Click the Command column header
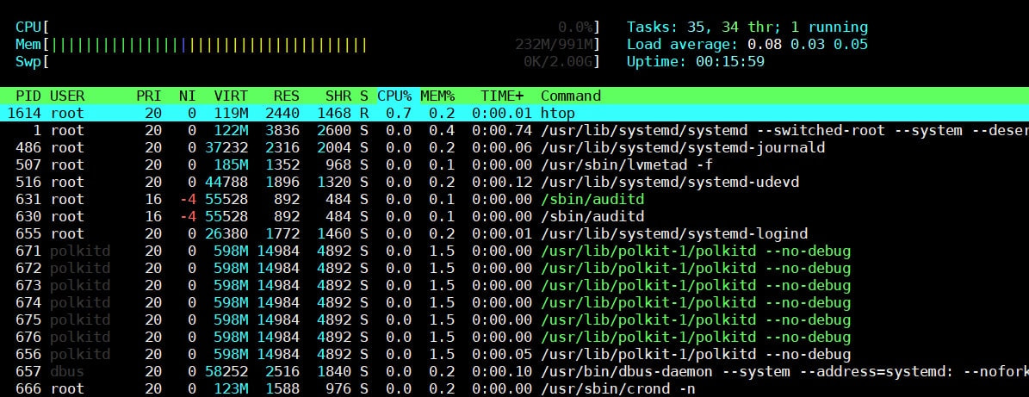The width and height of the screenshot is (1029, 397). [x=571, y=96]
